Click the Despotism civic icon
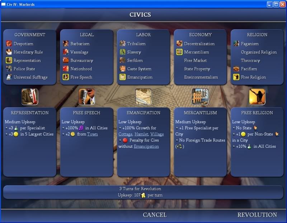 (x=9, y=44)
